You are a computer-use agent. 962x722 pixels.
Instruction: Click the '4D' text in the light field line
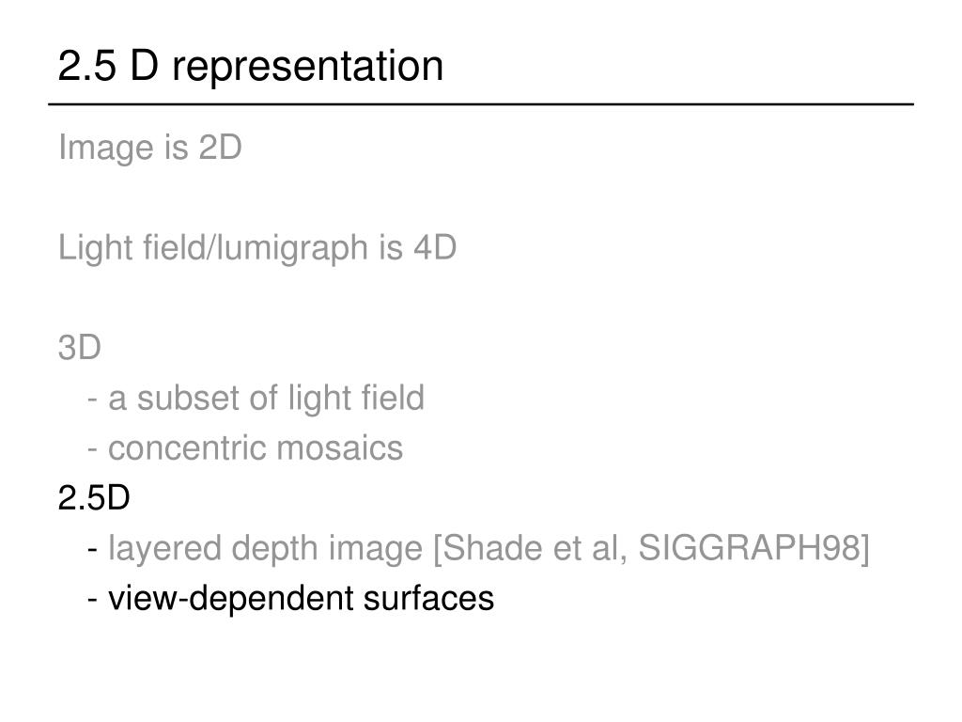point(436,247)
